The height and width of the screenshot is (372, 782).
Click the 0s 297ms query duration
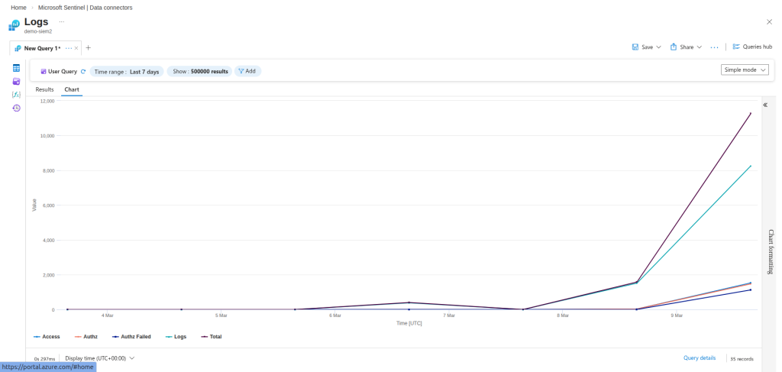tap(44, 359)
